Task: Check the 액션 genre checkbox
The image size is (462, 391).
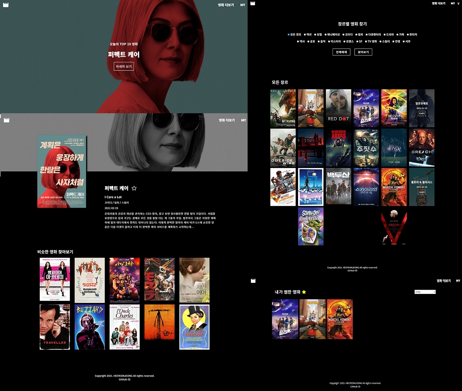Action: [x=305, y=35]
